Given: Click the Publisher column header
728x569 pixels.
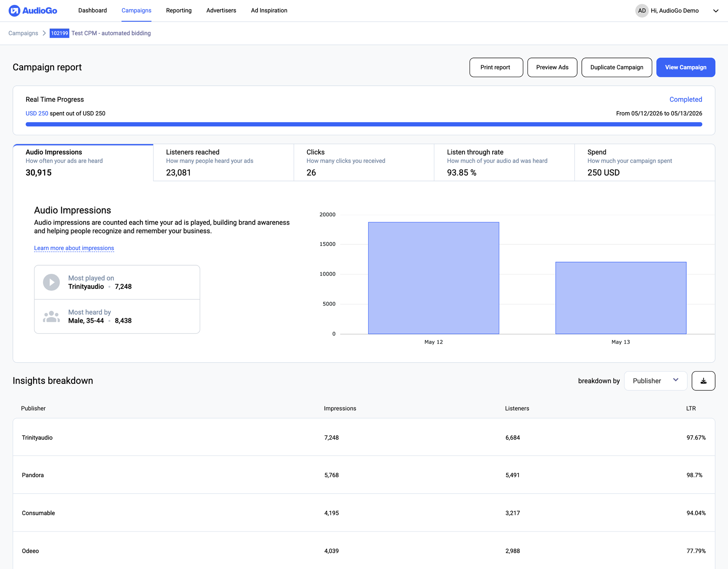Looking at the screenshot, I should (x=33, y=408).
